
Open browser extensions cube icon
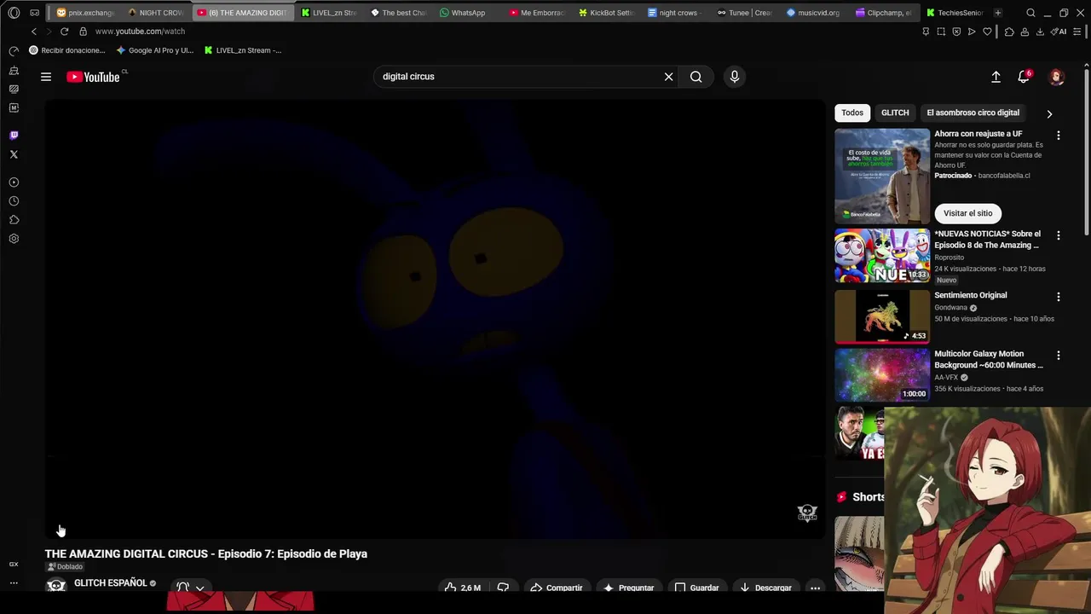point(1009,32)
